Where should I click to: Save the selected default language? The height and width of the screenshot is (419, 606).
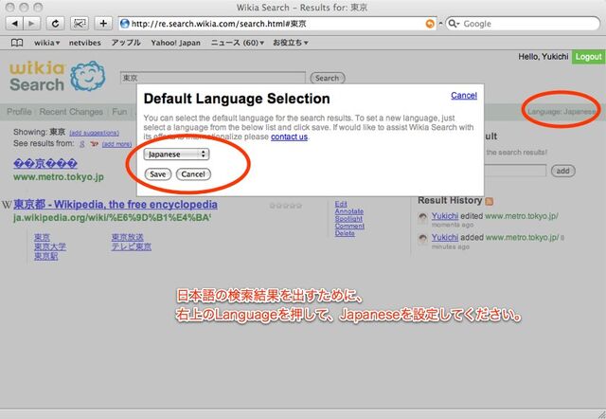(x=158, y=174)
